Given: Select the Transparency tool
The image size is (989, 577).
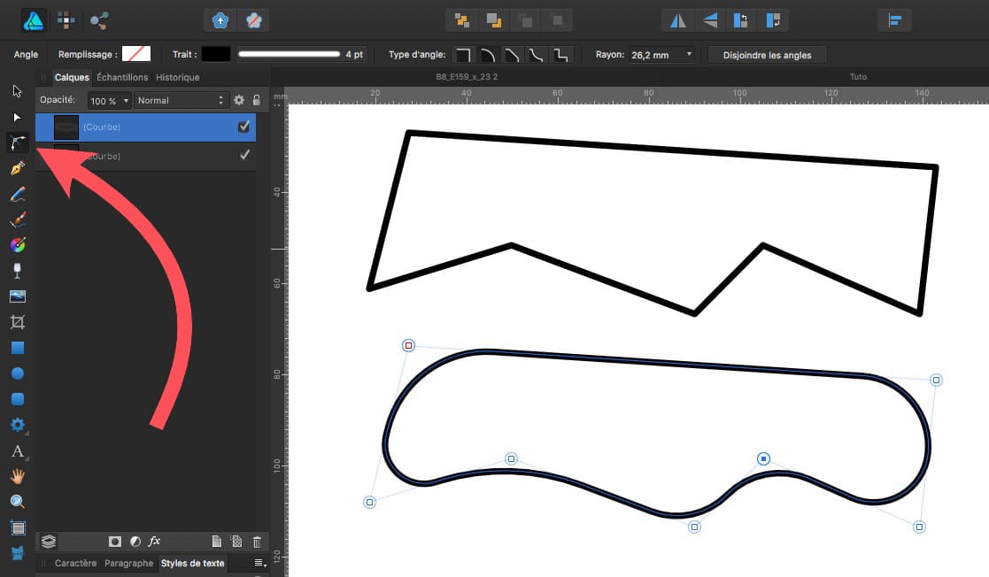Looking at the screenshot, I should (18, 271).
